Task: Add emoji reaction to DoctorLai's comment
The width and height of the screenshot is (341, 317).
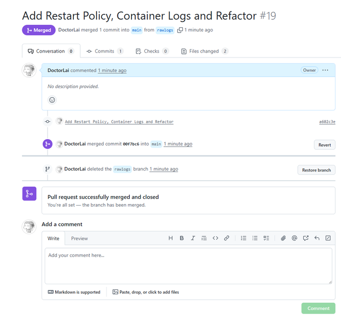Action: pos(52,100)
